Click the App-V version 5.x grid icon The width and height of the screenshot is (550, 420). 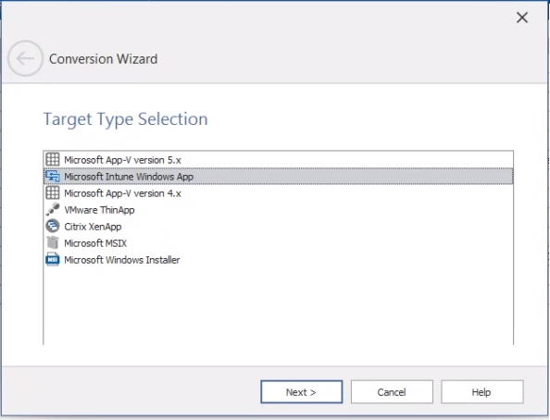coord(53,159)
